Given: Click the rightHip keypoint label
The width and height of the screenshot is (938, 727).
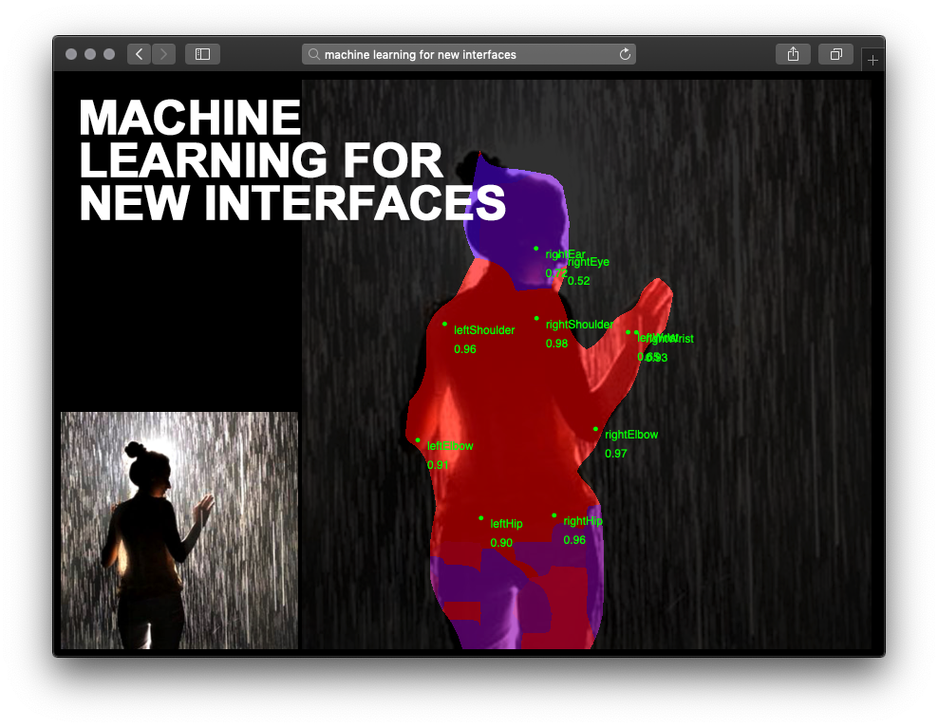Looking at the screenshot, I should point(582,521).
